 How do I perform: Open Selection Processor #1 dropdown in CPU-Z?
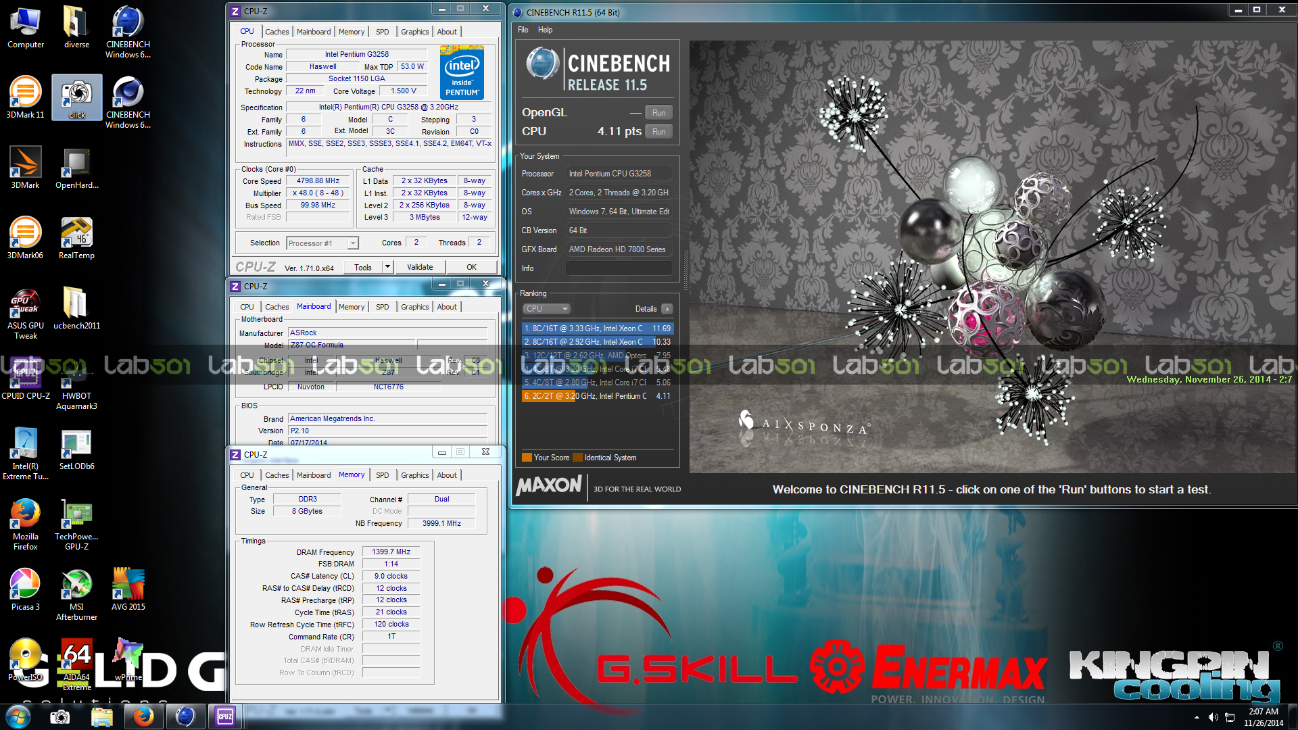coord(322,243)
